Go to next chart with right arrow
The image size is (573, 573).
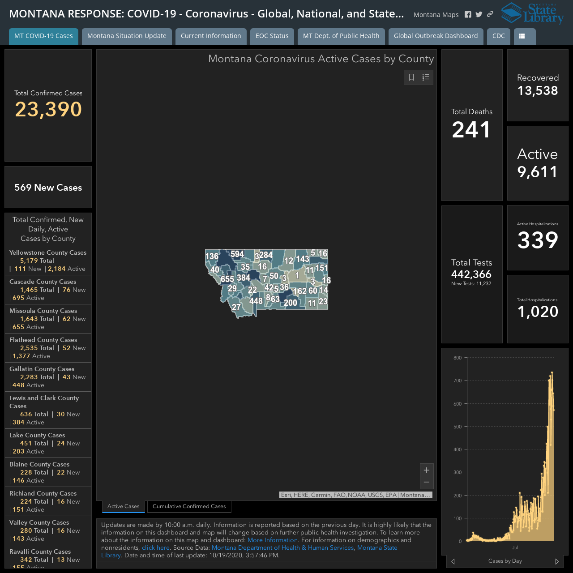pyautogui.click(x=557, y=561)
